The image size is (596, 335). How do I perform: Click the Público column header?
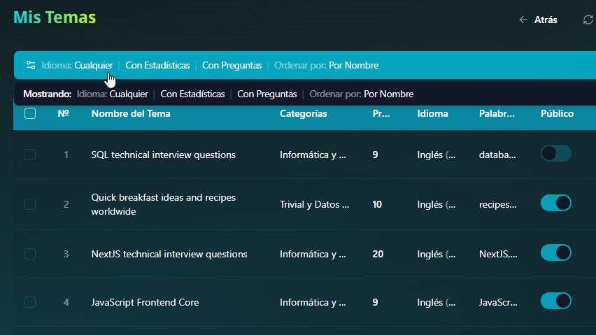click(558, 113)
